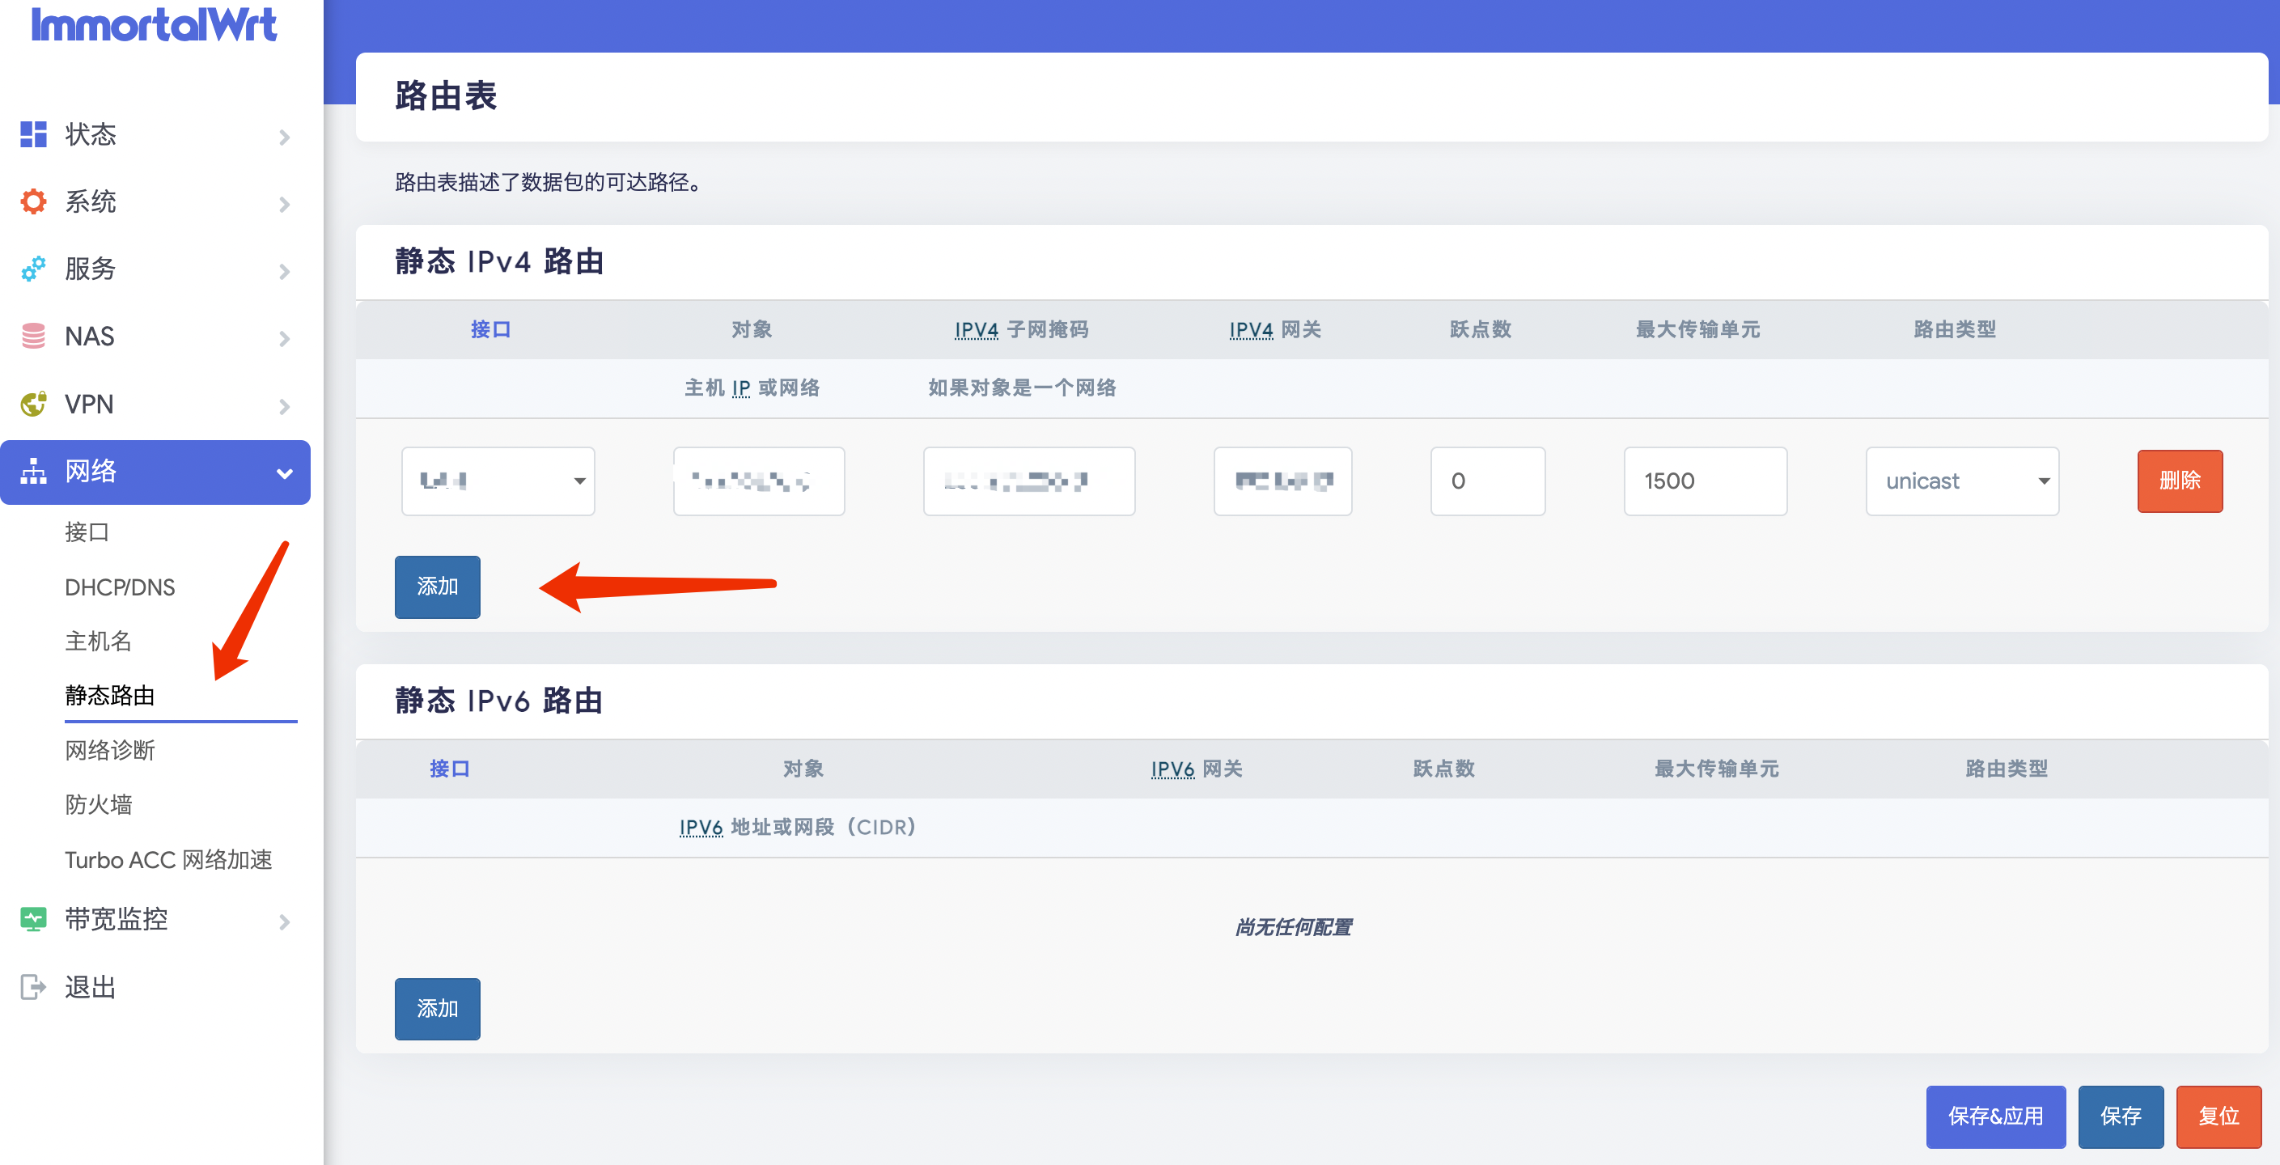Open the 服务 menu
This screenshot has height=1165, width=2280.
click(155, 269)
